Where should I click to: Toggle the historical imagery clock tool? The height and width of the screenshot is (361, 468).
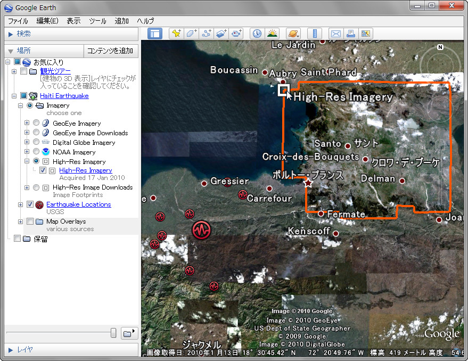point(257,33)
